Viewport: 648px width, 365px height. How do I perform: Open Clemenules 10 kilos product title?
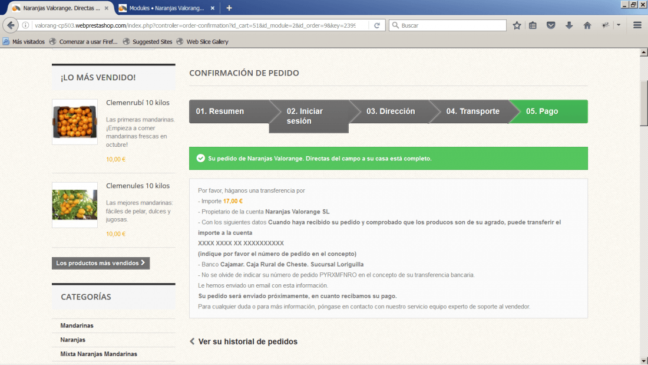click(x=138, y=186)
